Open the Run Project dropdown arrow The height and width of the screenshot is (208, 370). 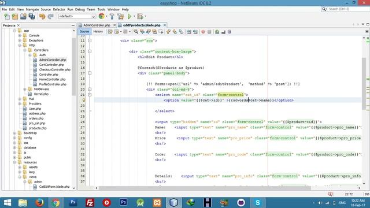tap(134, 16)
